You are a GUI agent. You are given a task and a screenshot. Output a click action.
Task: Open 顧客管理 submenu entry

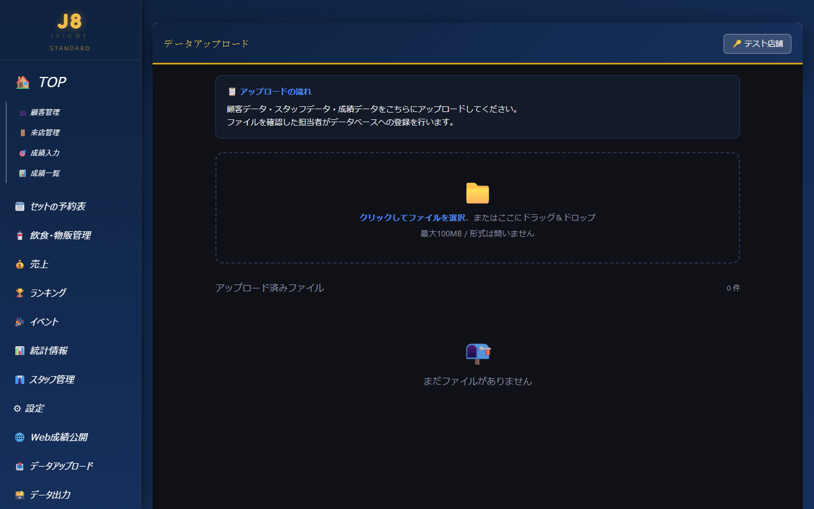tap(45, 113)
